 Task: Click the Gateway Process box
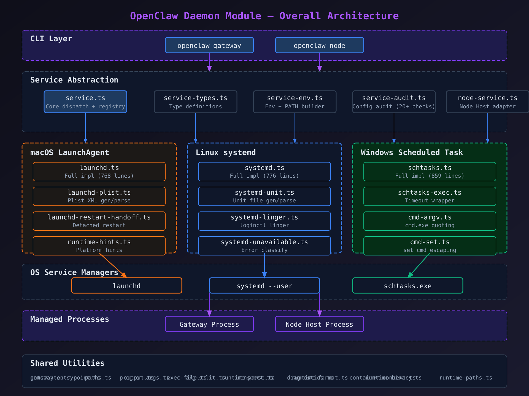click(209, 324)
